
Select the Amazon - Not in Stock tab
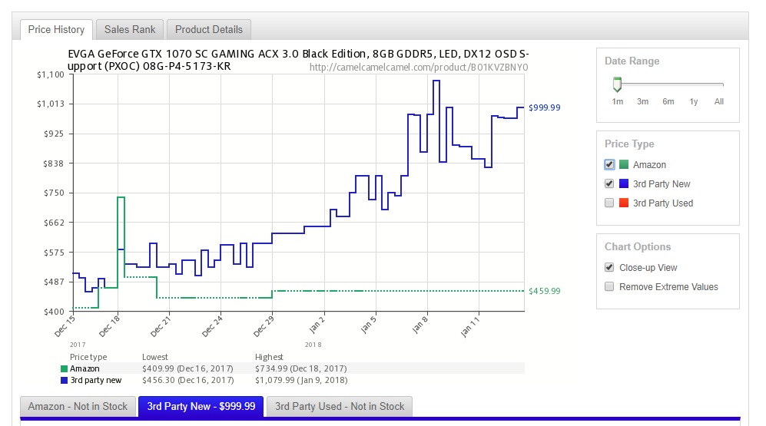click(x=77, y=407)
